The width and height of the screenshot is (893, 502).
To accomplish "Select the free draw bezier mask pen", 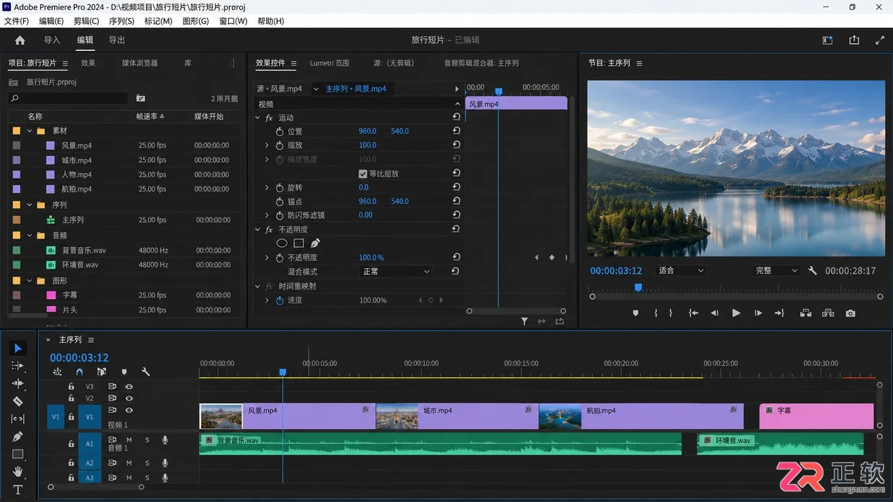I will tap(315, 243).
